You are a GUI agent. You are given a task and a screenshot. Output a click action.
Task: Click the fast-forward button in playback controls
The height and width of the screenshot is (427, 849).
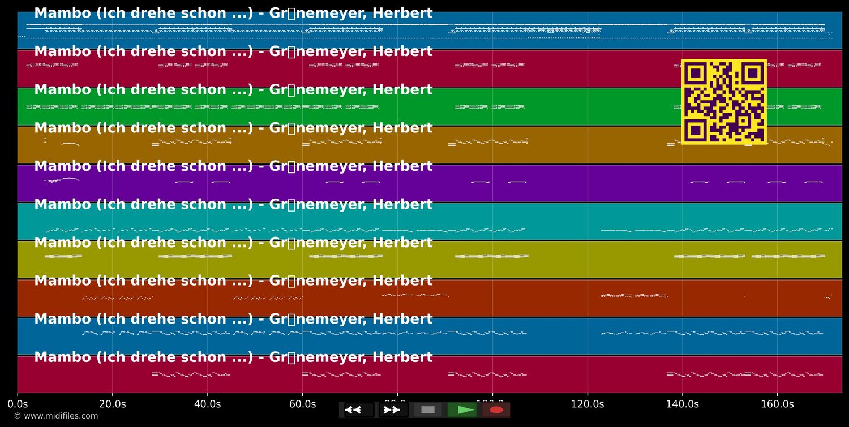393,409
